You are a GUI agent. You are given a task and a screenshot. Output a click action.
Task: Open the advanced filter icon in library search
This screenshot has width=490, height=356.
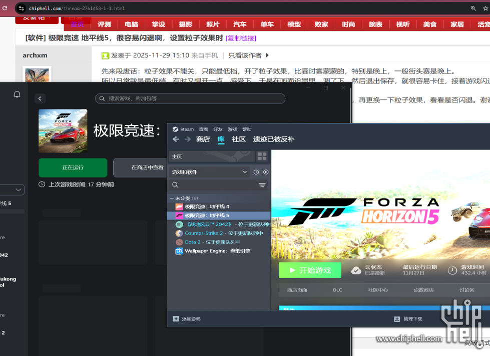pyautogui.click(x=262, y=185)
